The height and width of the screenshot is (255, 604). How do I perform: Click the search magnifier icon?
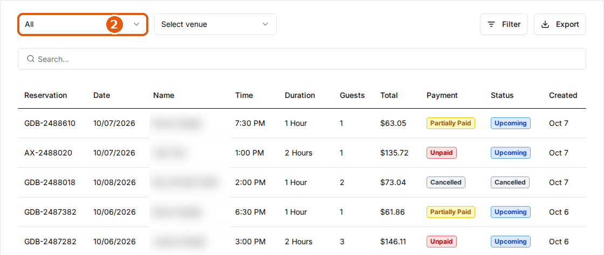pos(30,59)
